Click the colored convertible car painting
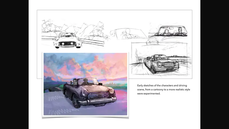229x129 pixels. pyautogui.click(x=85, y=84)
